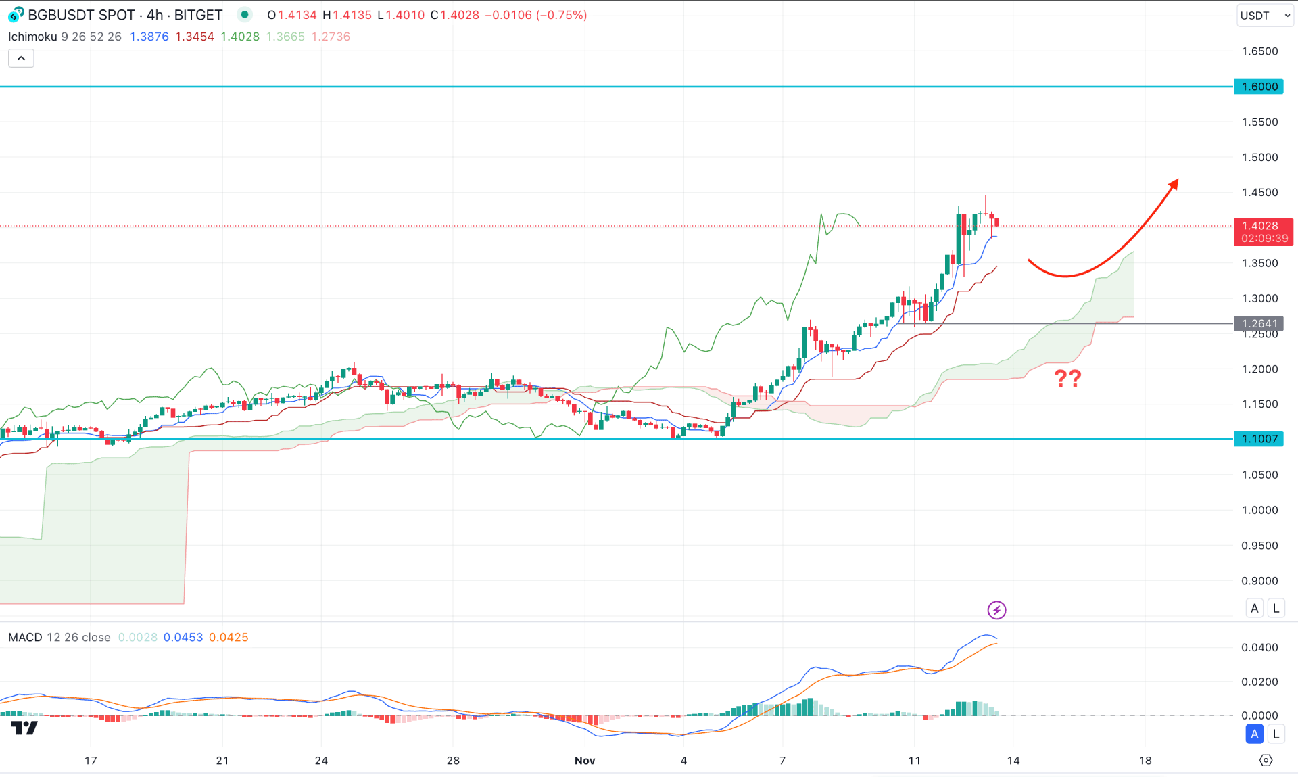
Task: Click MACD signal value 0.0425
Action: pyautogui.click(x=229, y=637)
